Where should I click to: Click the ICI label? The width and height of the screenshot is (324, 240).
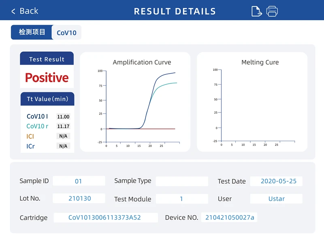tap(30, 136)
